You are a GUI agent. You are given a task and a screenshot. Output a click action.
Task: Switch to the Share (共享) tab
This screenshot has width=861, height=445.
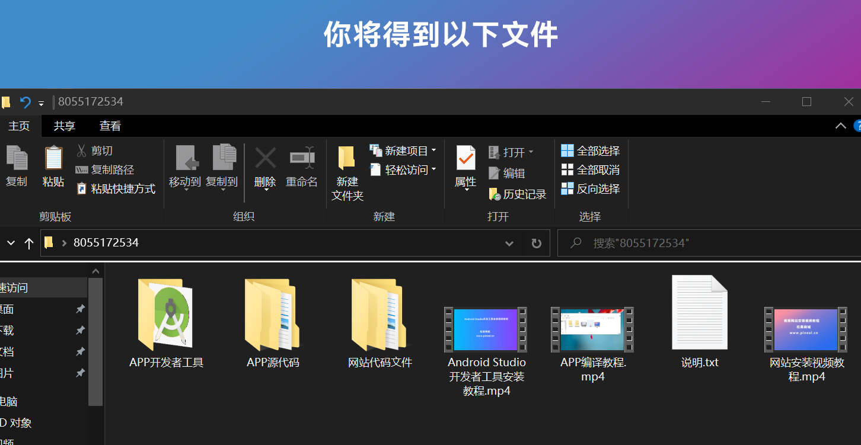click(65, 126)
